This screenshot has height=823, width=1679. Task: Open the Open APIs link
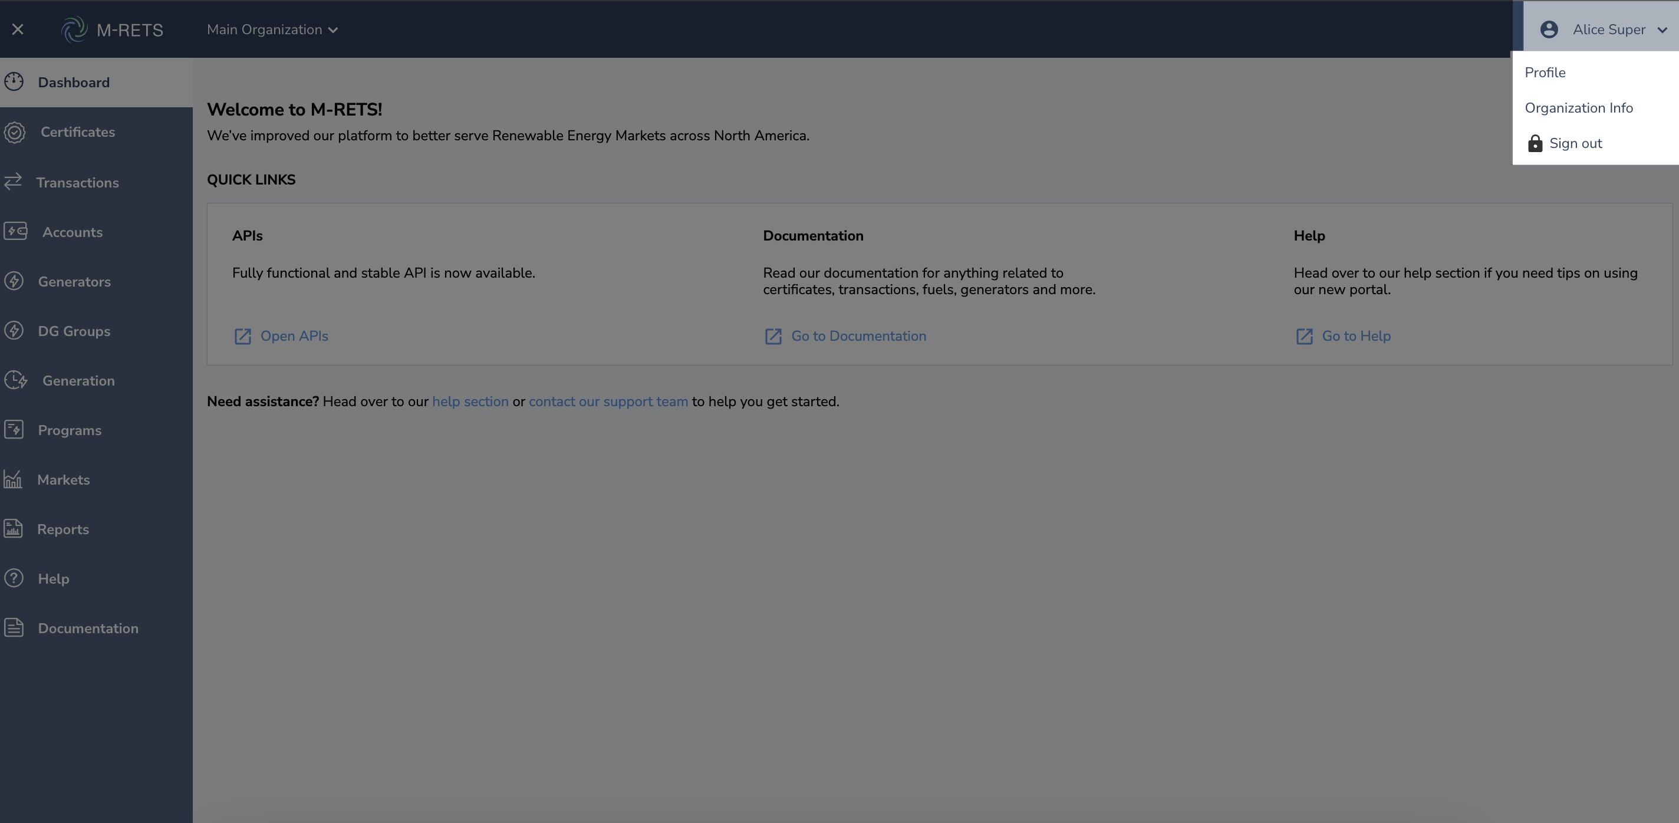[x=294, y=336]
